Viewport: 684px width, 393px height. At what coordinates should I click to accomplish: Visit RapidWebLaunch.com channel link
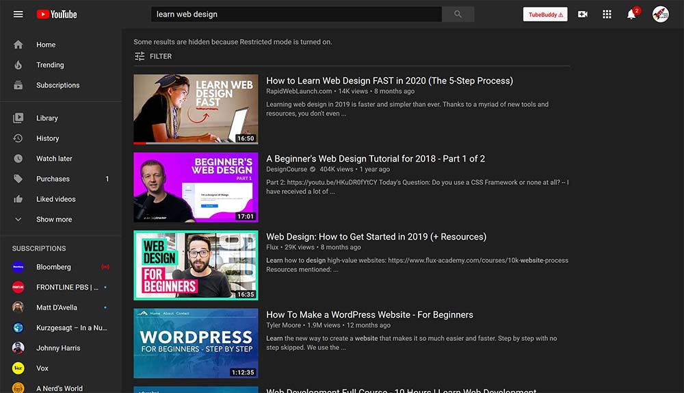(299, 91)
